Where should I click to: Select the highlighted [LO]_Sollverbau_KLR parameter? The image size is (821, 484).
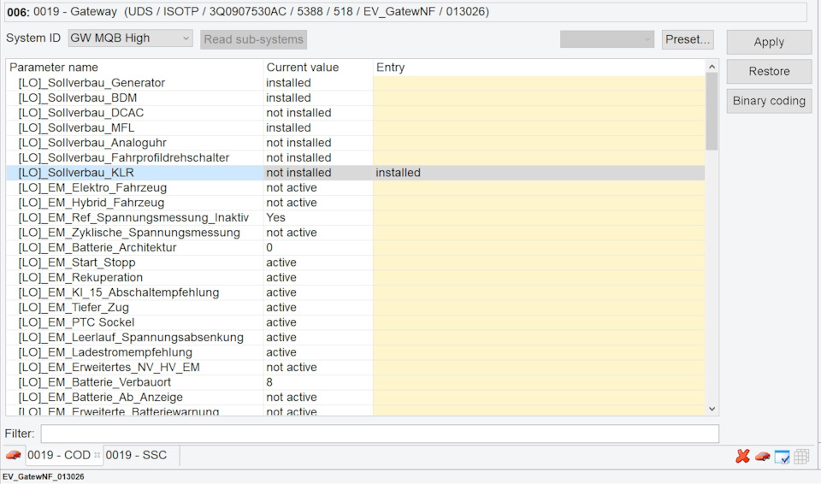(x=76, y=173)
